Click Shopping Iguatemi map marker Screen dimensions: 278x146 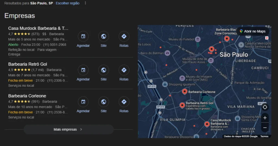pyautogui.click(x=165, y=84)
